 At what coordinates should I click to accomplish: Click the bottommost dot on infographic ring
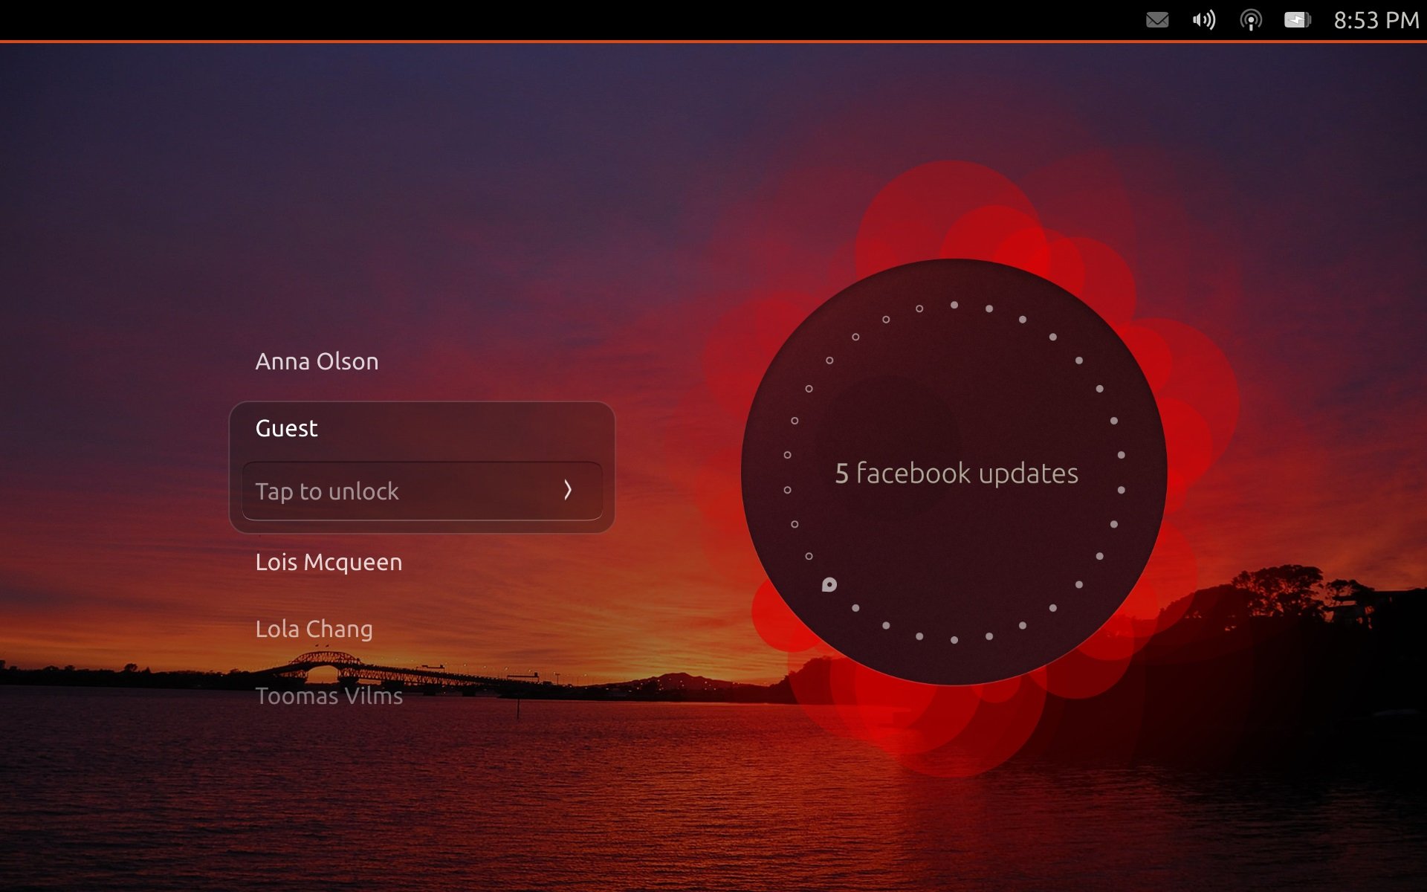(x=954, y=640)
